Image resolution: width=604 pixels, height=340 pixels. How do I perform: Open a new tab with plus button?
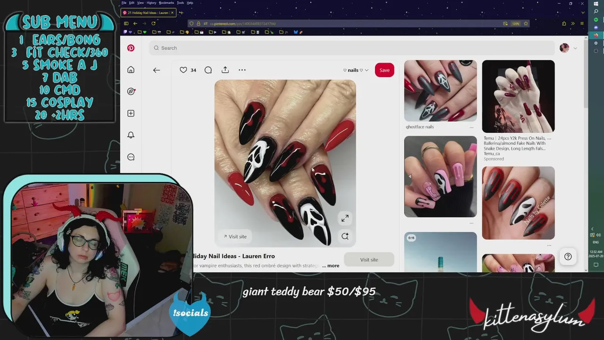181,13
